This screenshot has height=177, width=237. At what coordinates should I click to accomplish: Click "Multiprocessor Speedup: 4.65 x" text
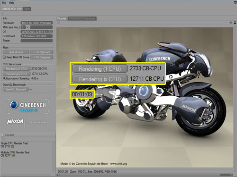pyautogui.click(x=20, y=78)
